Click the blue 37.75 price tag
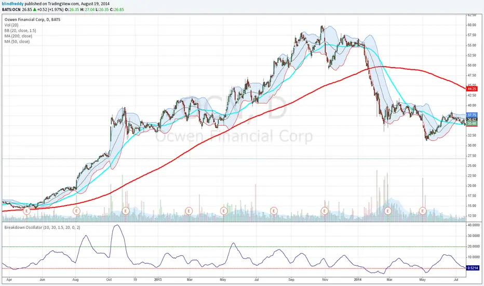 (x=472, y=115)
